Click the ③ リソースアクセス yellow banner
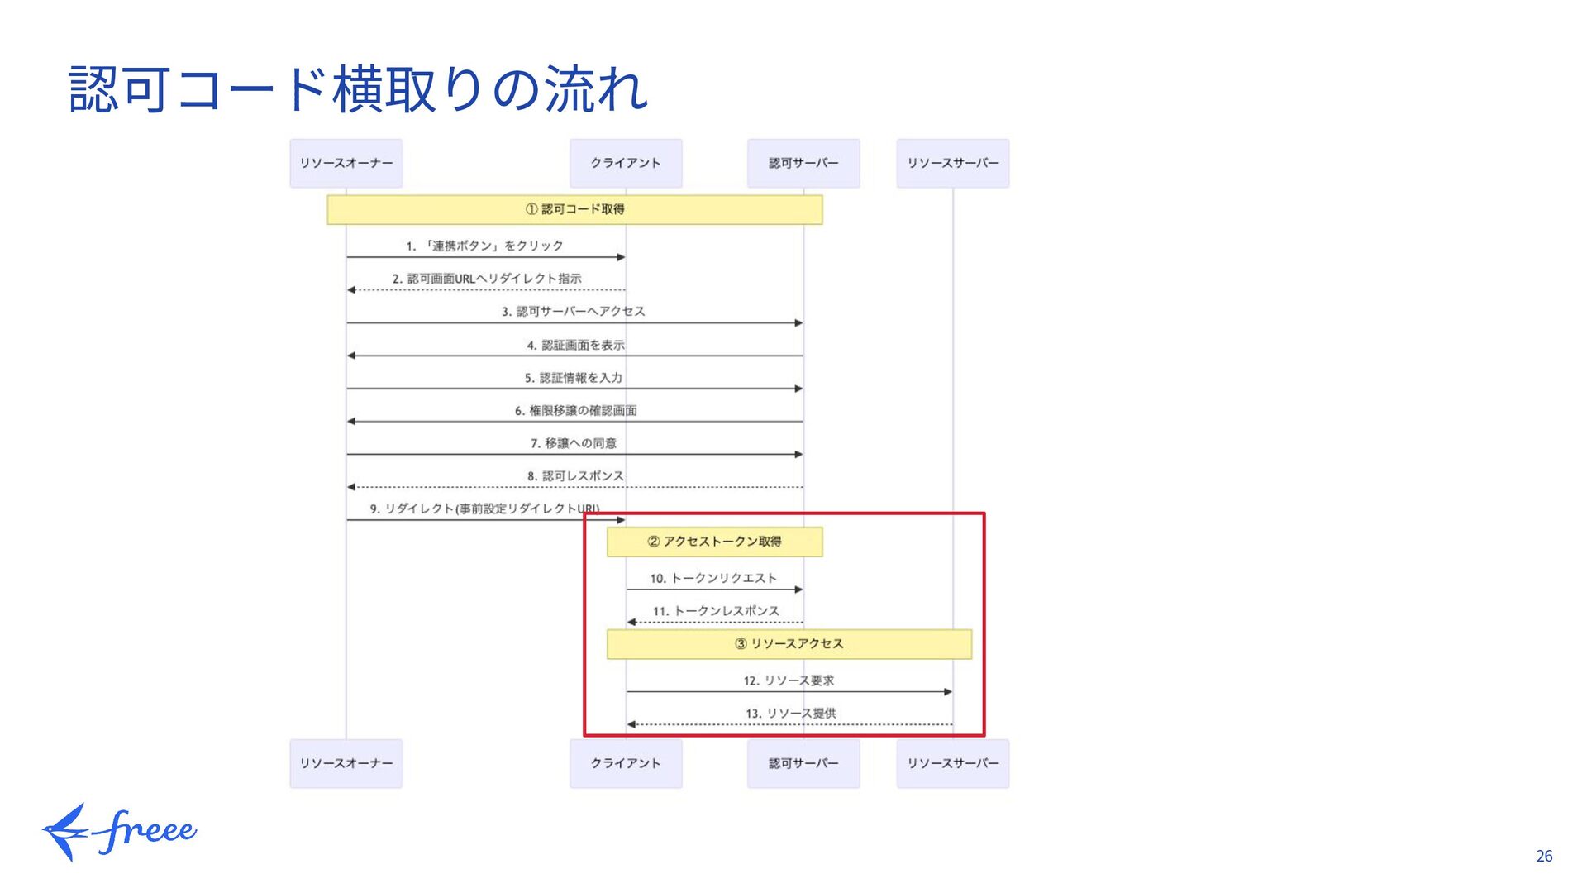The height and width of the screenshot is (893, 1587). coord(789,644)
